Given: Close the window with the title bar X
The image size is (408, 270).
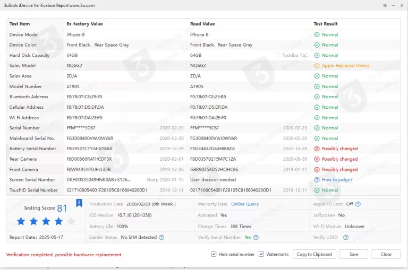Looking at the screenshot, I should [402, 5].
